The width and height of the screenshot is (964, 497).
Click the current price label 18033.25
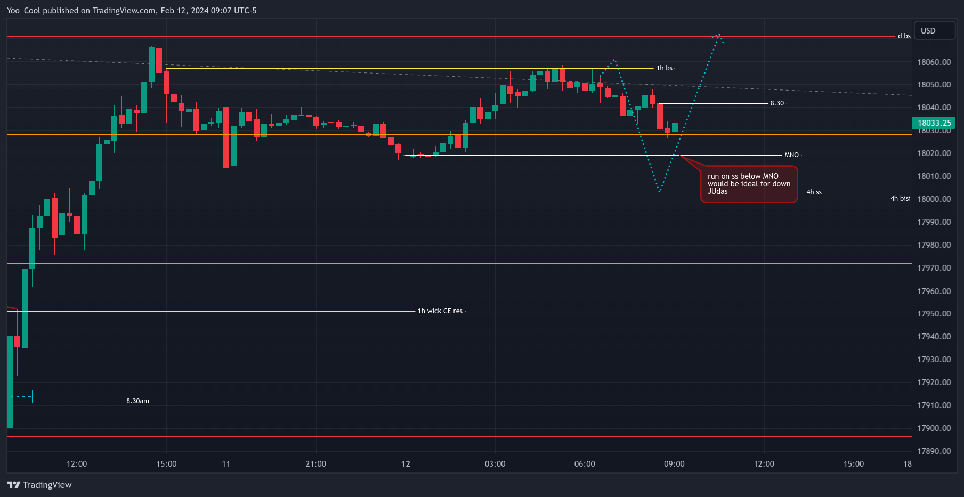[x=934, y=123]
